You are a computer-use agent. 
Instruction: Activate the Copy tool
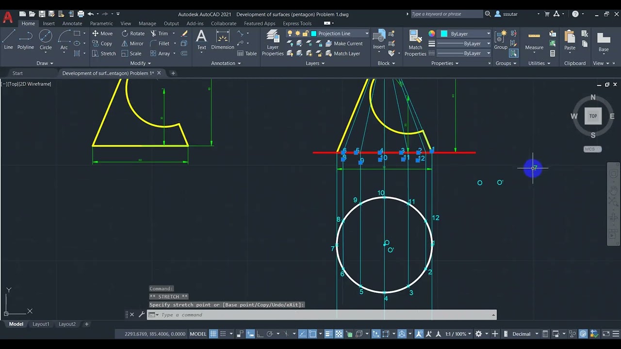tap(102, 44)
